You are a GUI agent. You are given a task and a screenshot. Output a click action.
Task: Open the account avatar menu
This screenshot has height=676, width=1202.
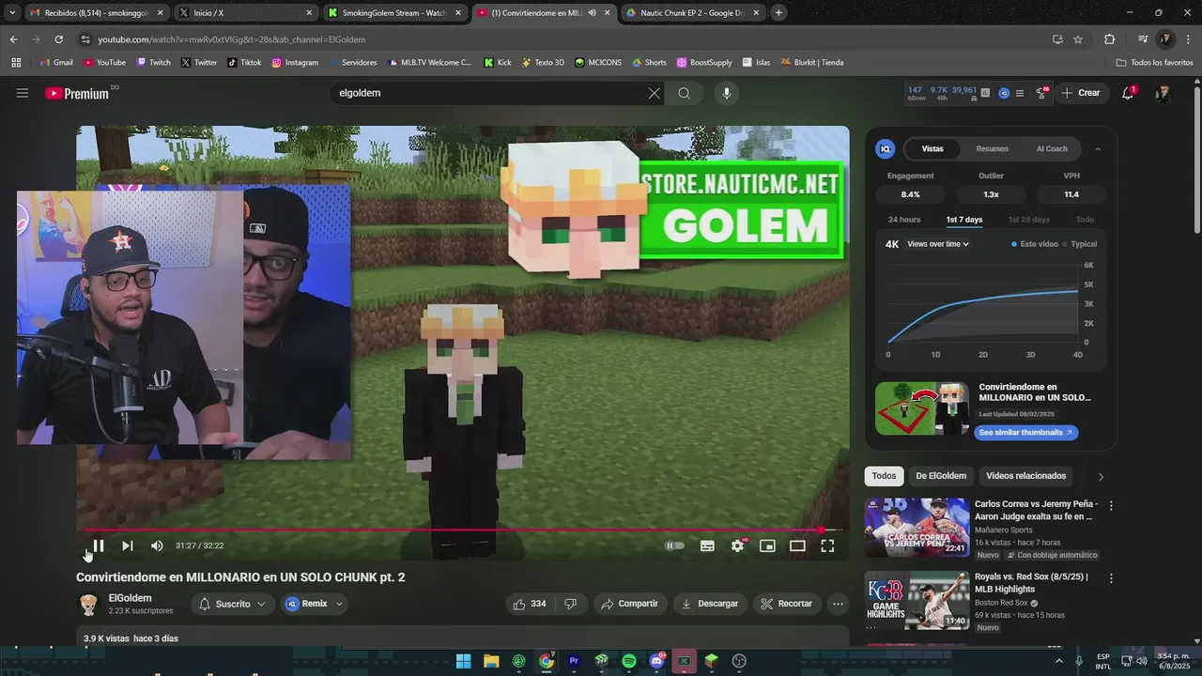tap(1163, 93)
